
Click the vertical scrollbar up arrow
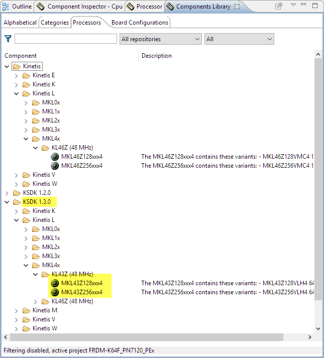(318, 54)
